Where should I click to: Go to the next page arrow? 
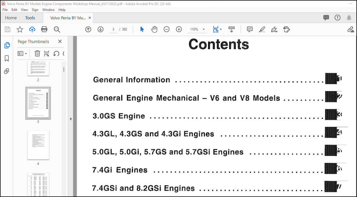(x=101, y=29)
